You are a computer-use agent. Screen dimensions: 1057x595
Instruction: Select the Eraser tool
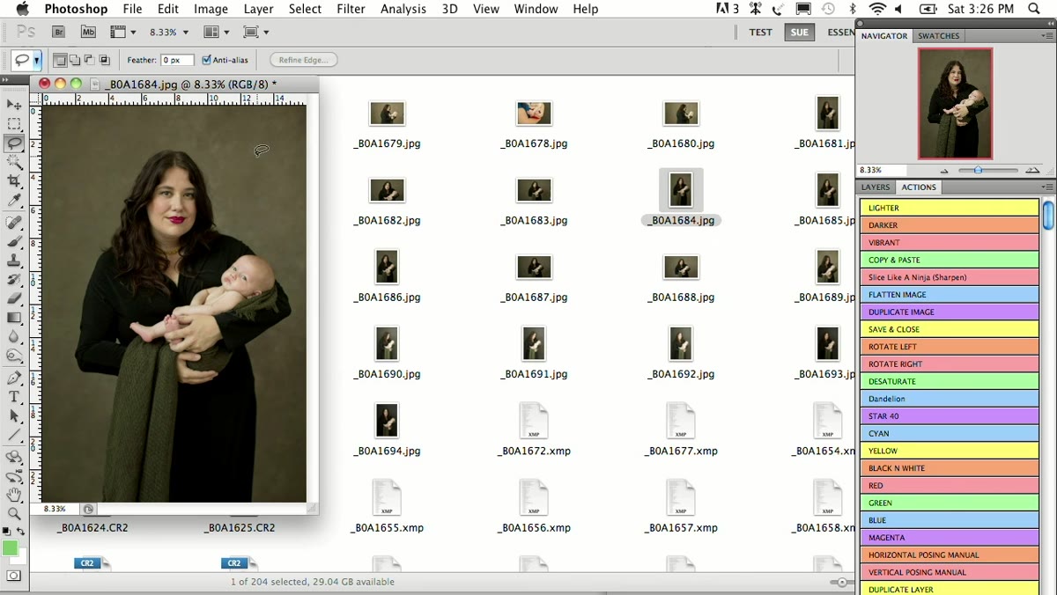click(14, 299)
